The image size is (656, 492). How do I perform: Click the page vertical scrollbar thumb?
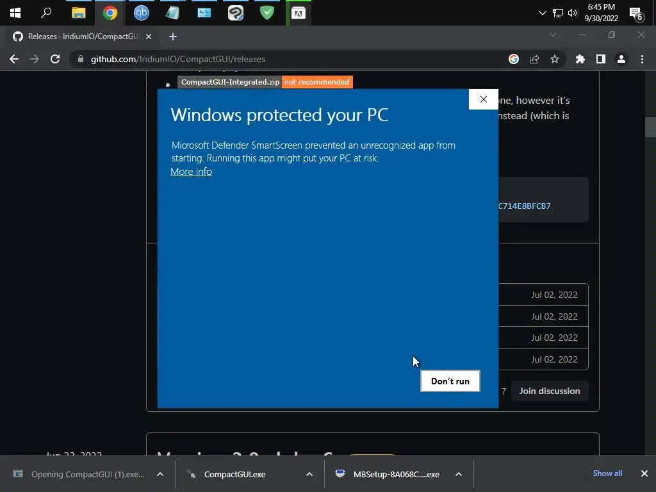click(650, 127)
